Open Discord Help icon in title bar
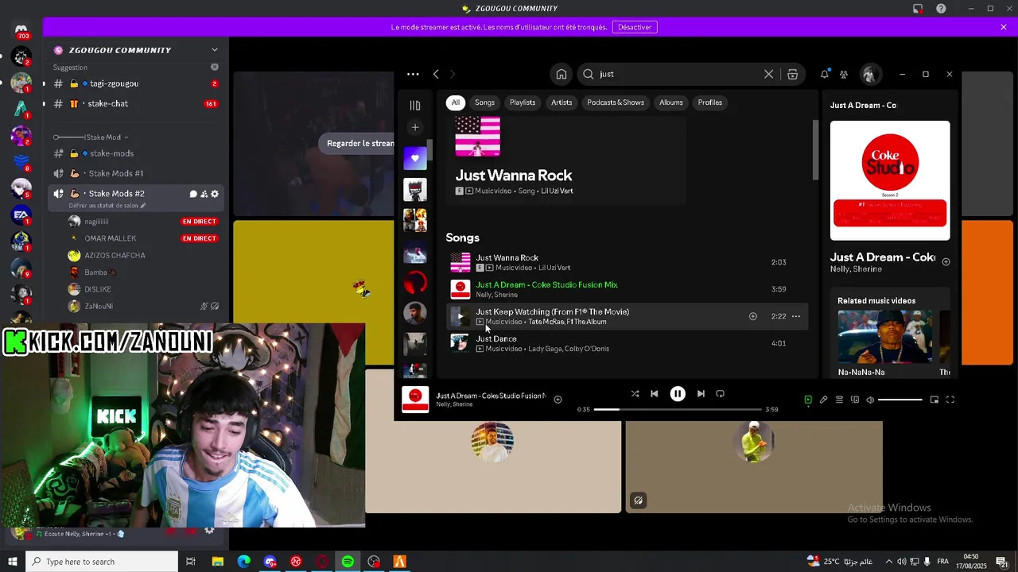This screenshot has width=1018, height=572. coord(941,9)
